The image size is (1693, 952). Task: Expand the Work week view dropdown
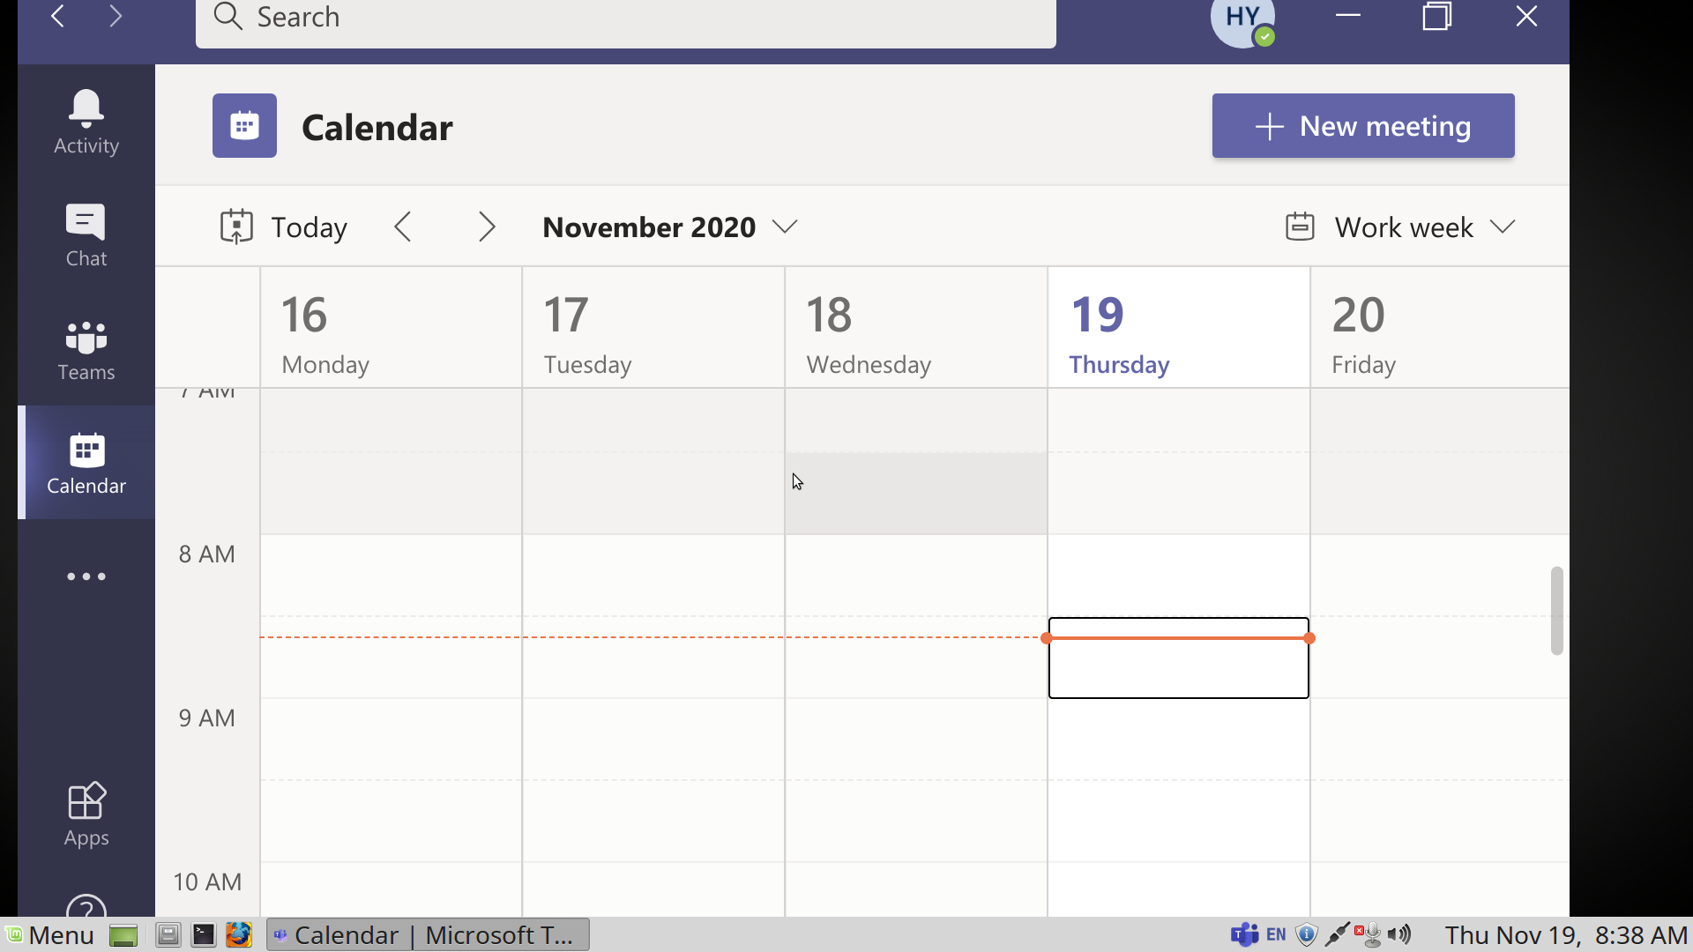pyautogui.click(x=1504, y=227)
